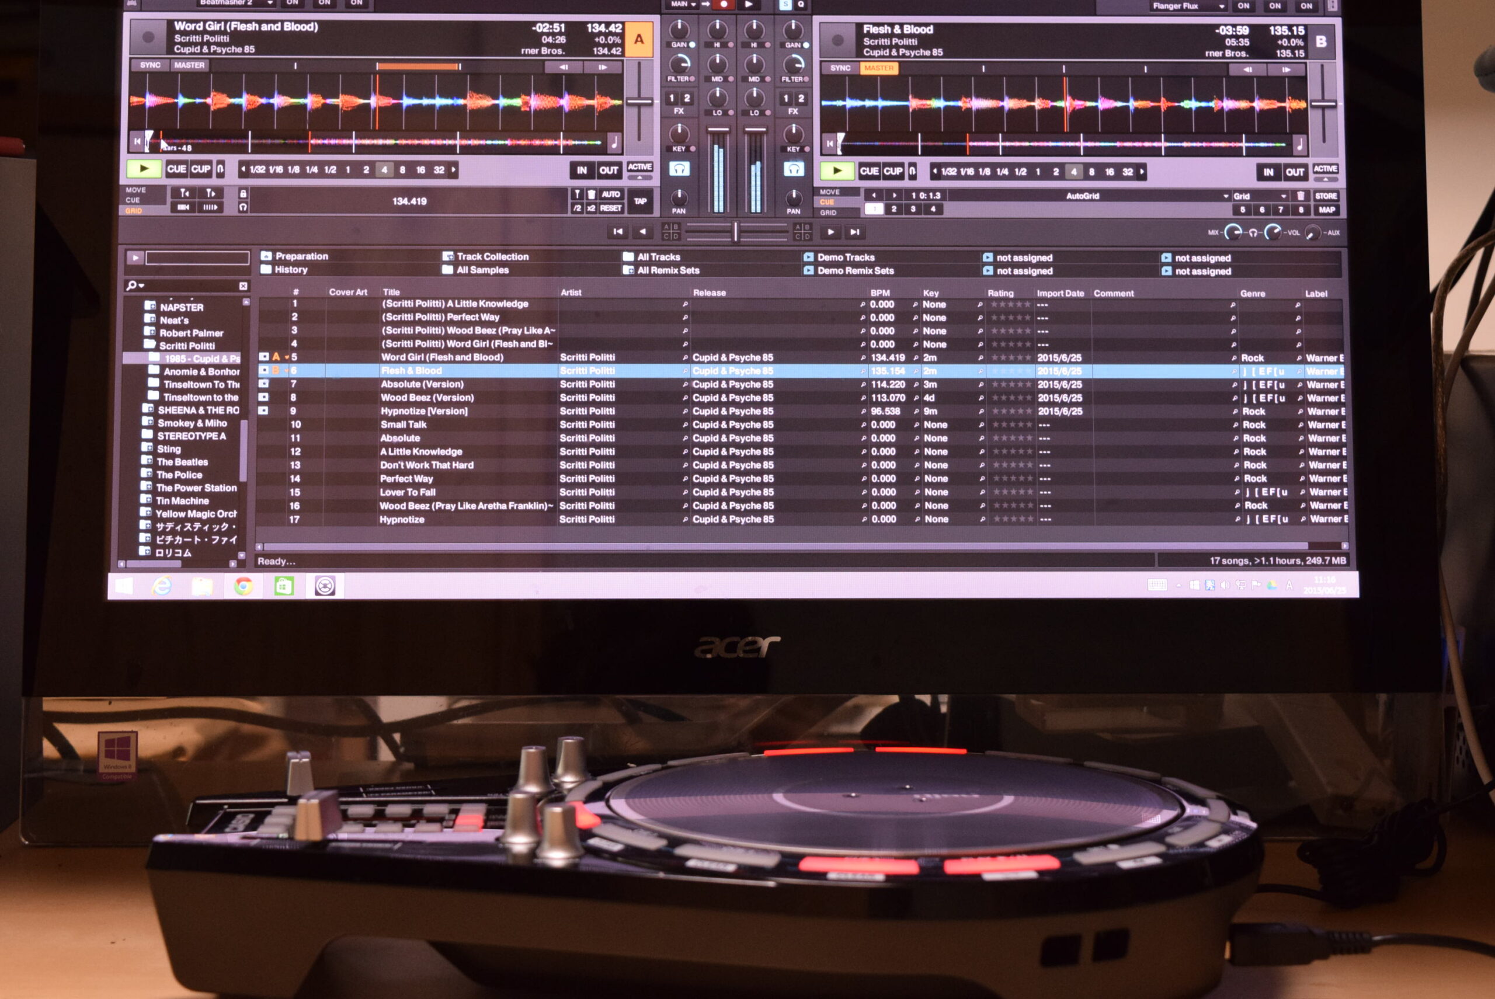Click STORE on Deck B cue panel
Screen dimensions: 1495x999
[x=1326, y=196]
